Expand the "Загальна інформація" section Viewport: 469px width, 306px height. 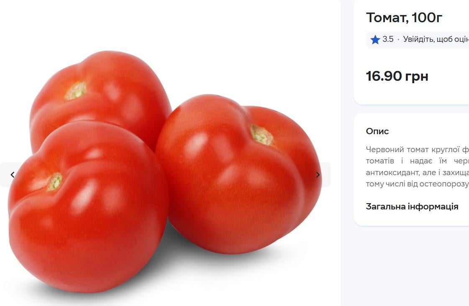(x=412, y=207)
